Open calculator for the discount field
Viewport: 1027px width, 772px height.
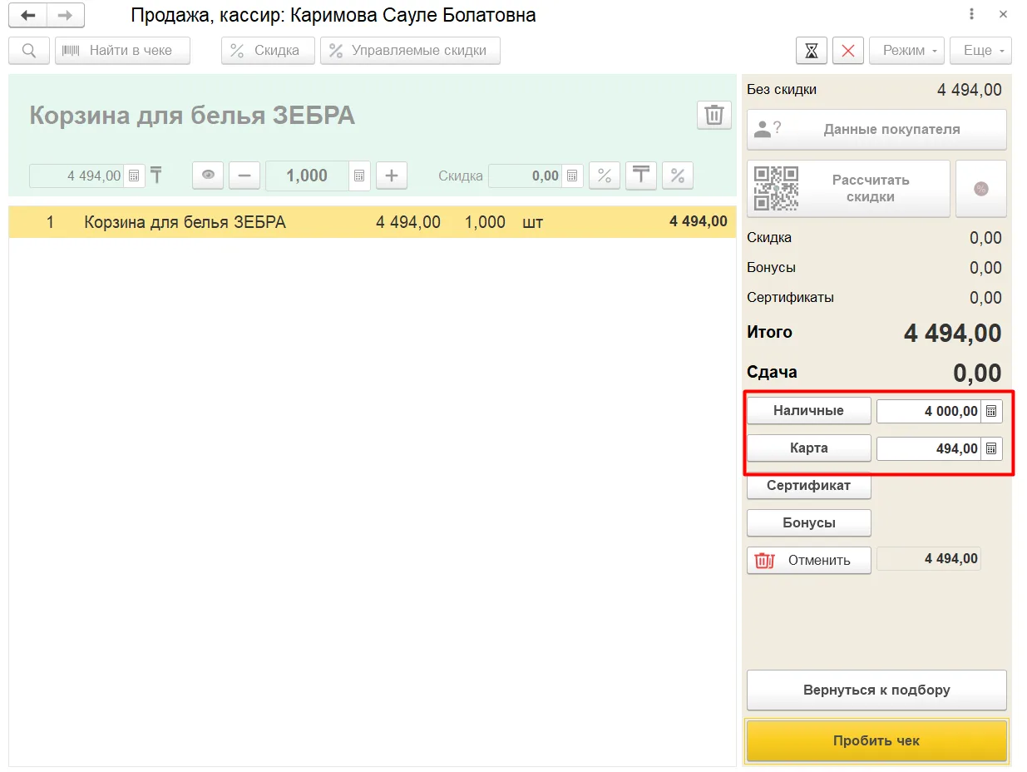click(x=572, y=176)
